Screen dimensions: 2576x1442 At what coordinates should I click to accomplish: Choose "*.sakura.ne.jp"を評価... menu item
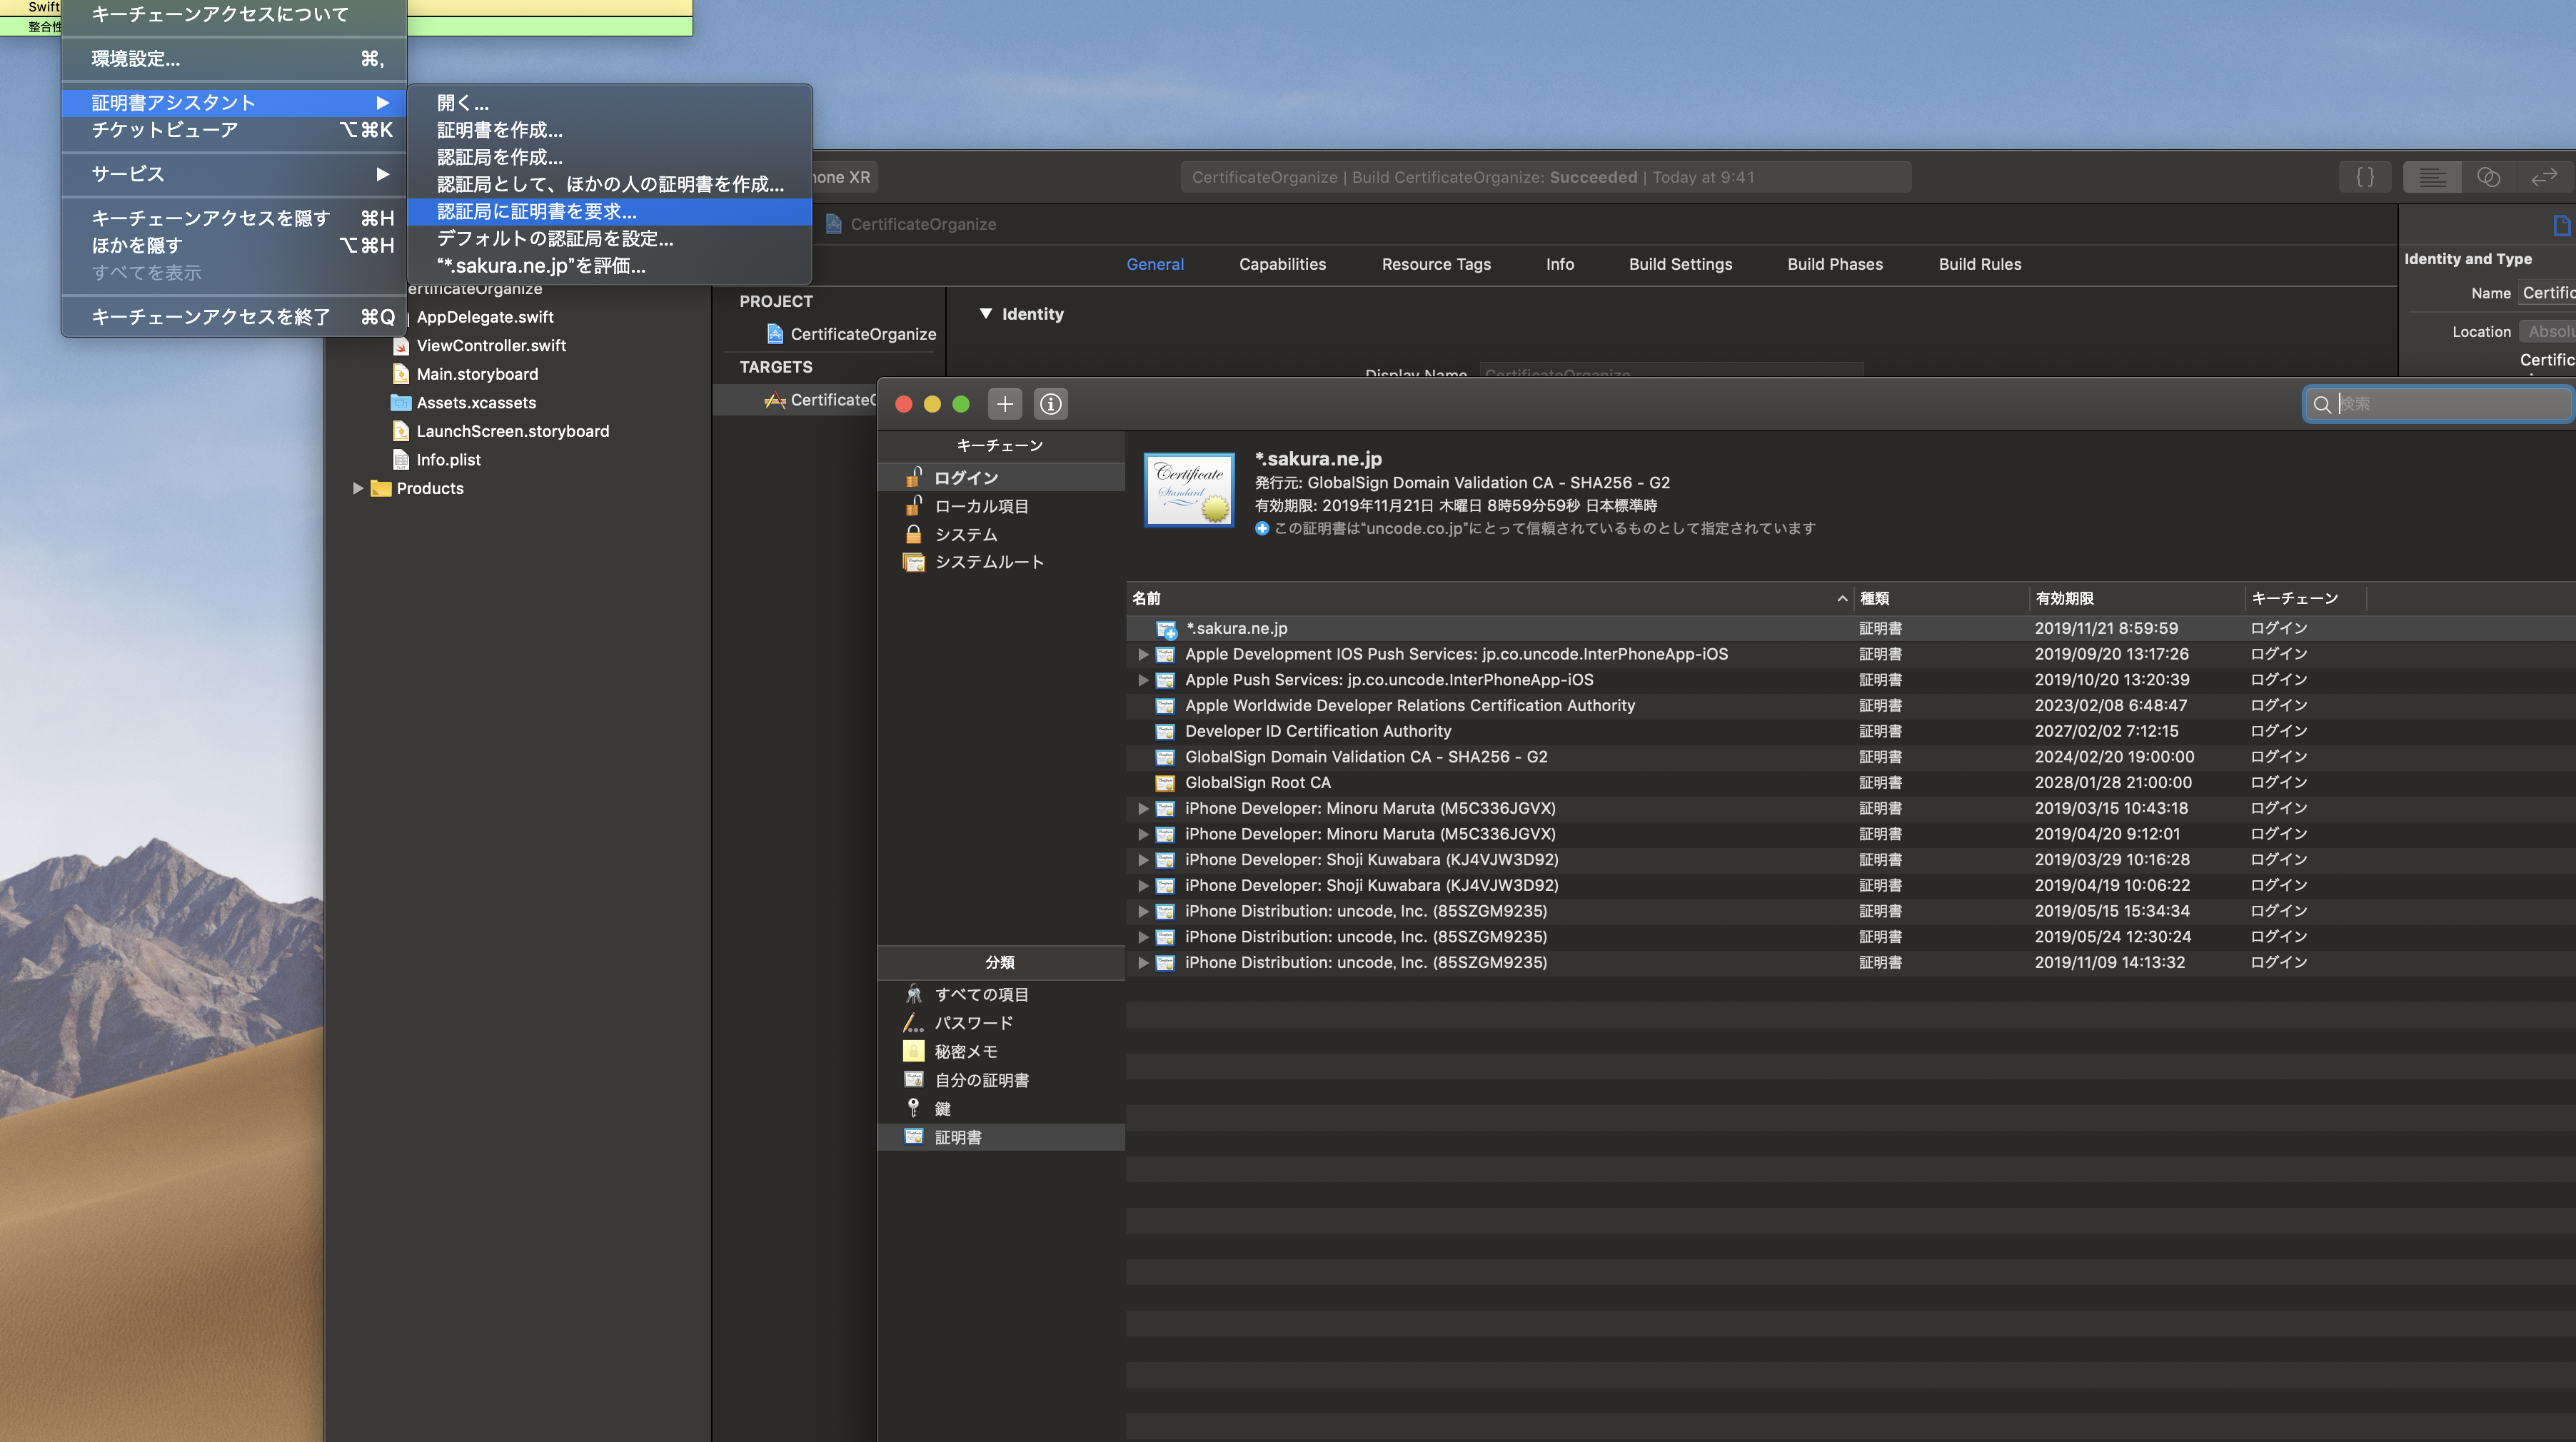(609, 266)
